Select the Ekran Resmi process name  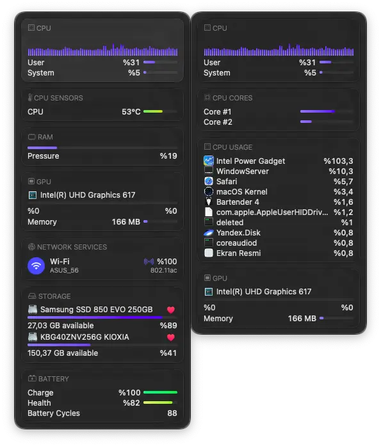(238, 253)
